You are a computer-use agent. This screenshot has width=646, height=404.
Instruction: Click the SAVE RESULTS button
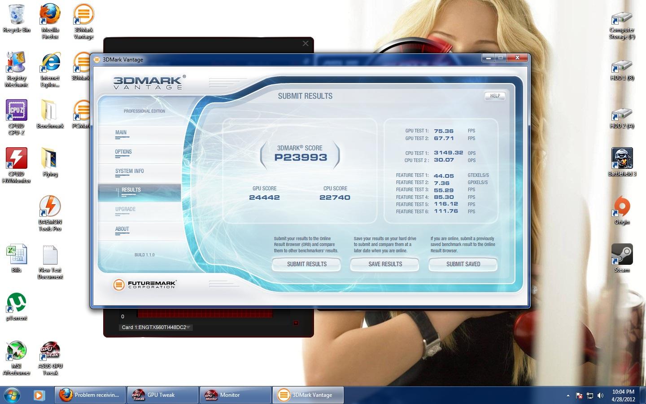pyautogui.click(x=385, y=264)
